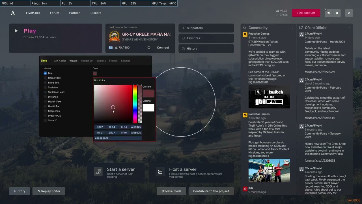362x204 pixels.
Task: Click the Cfx.re/FiveM avatar on March post
Action: click(x=301, y=34)
